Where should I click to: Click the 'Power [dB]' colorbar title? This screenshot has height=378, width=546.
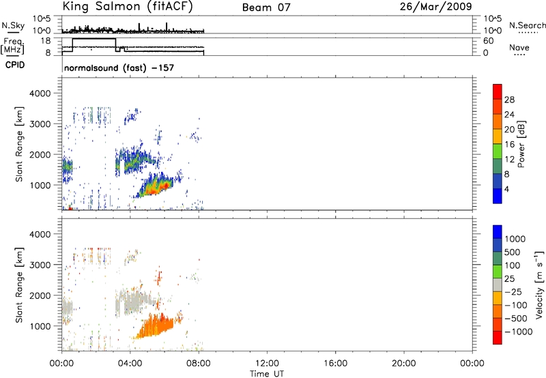521,144
